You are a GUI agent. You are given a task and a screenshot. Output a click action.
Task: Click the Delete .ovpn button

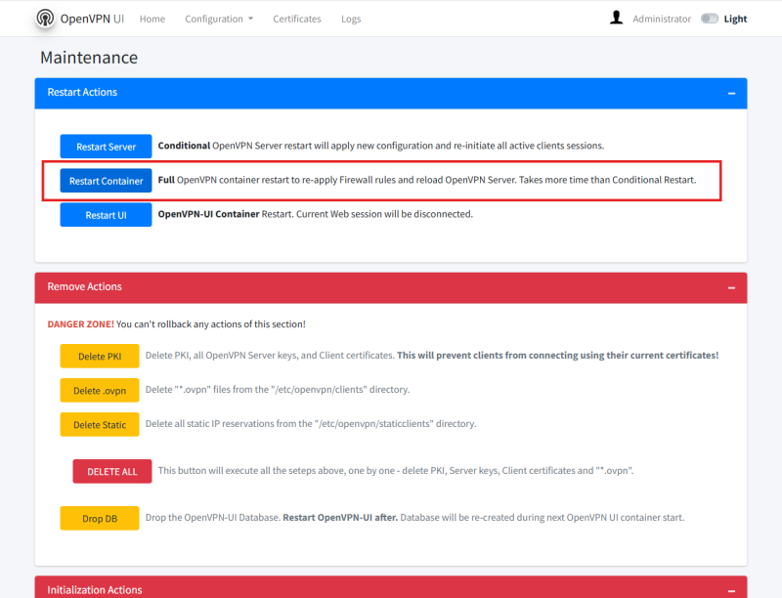[x=100, y=390]
